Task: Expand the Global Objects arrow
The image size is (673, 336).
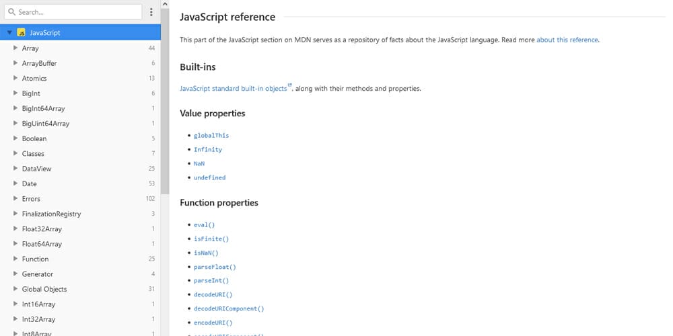Action: (x=15, y=289)
